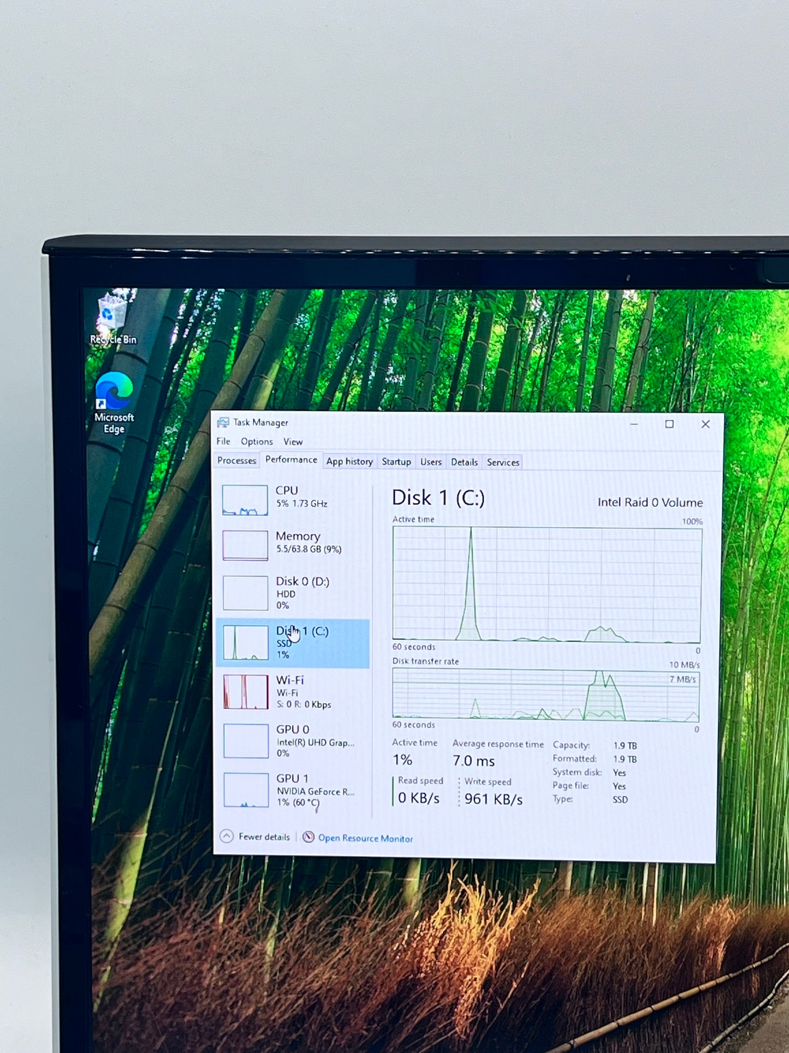This screenshot has height=1053, width=789.
Task: Click the Disk transfer rate graph
Action: click(545, 695)
